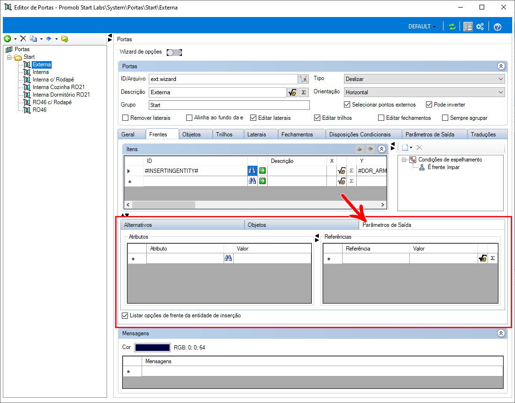Check the Alinha ao fundo checkbox
This screenshot has width=515, height=403.
(x=189, y=117)
